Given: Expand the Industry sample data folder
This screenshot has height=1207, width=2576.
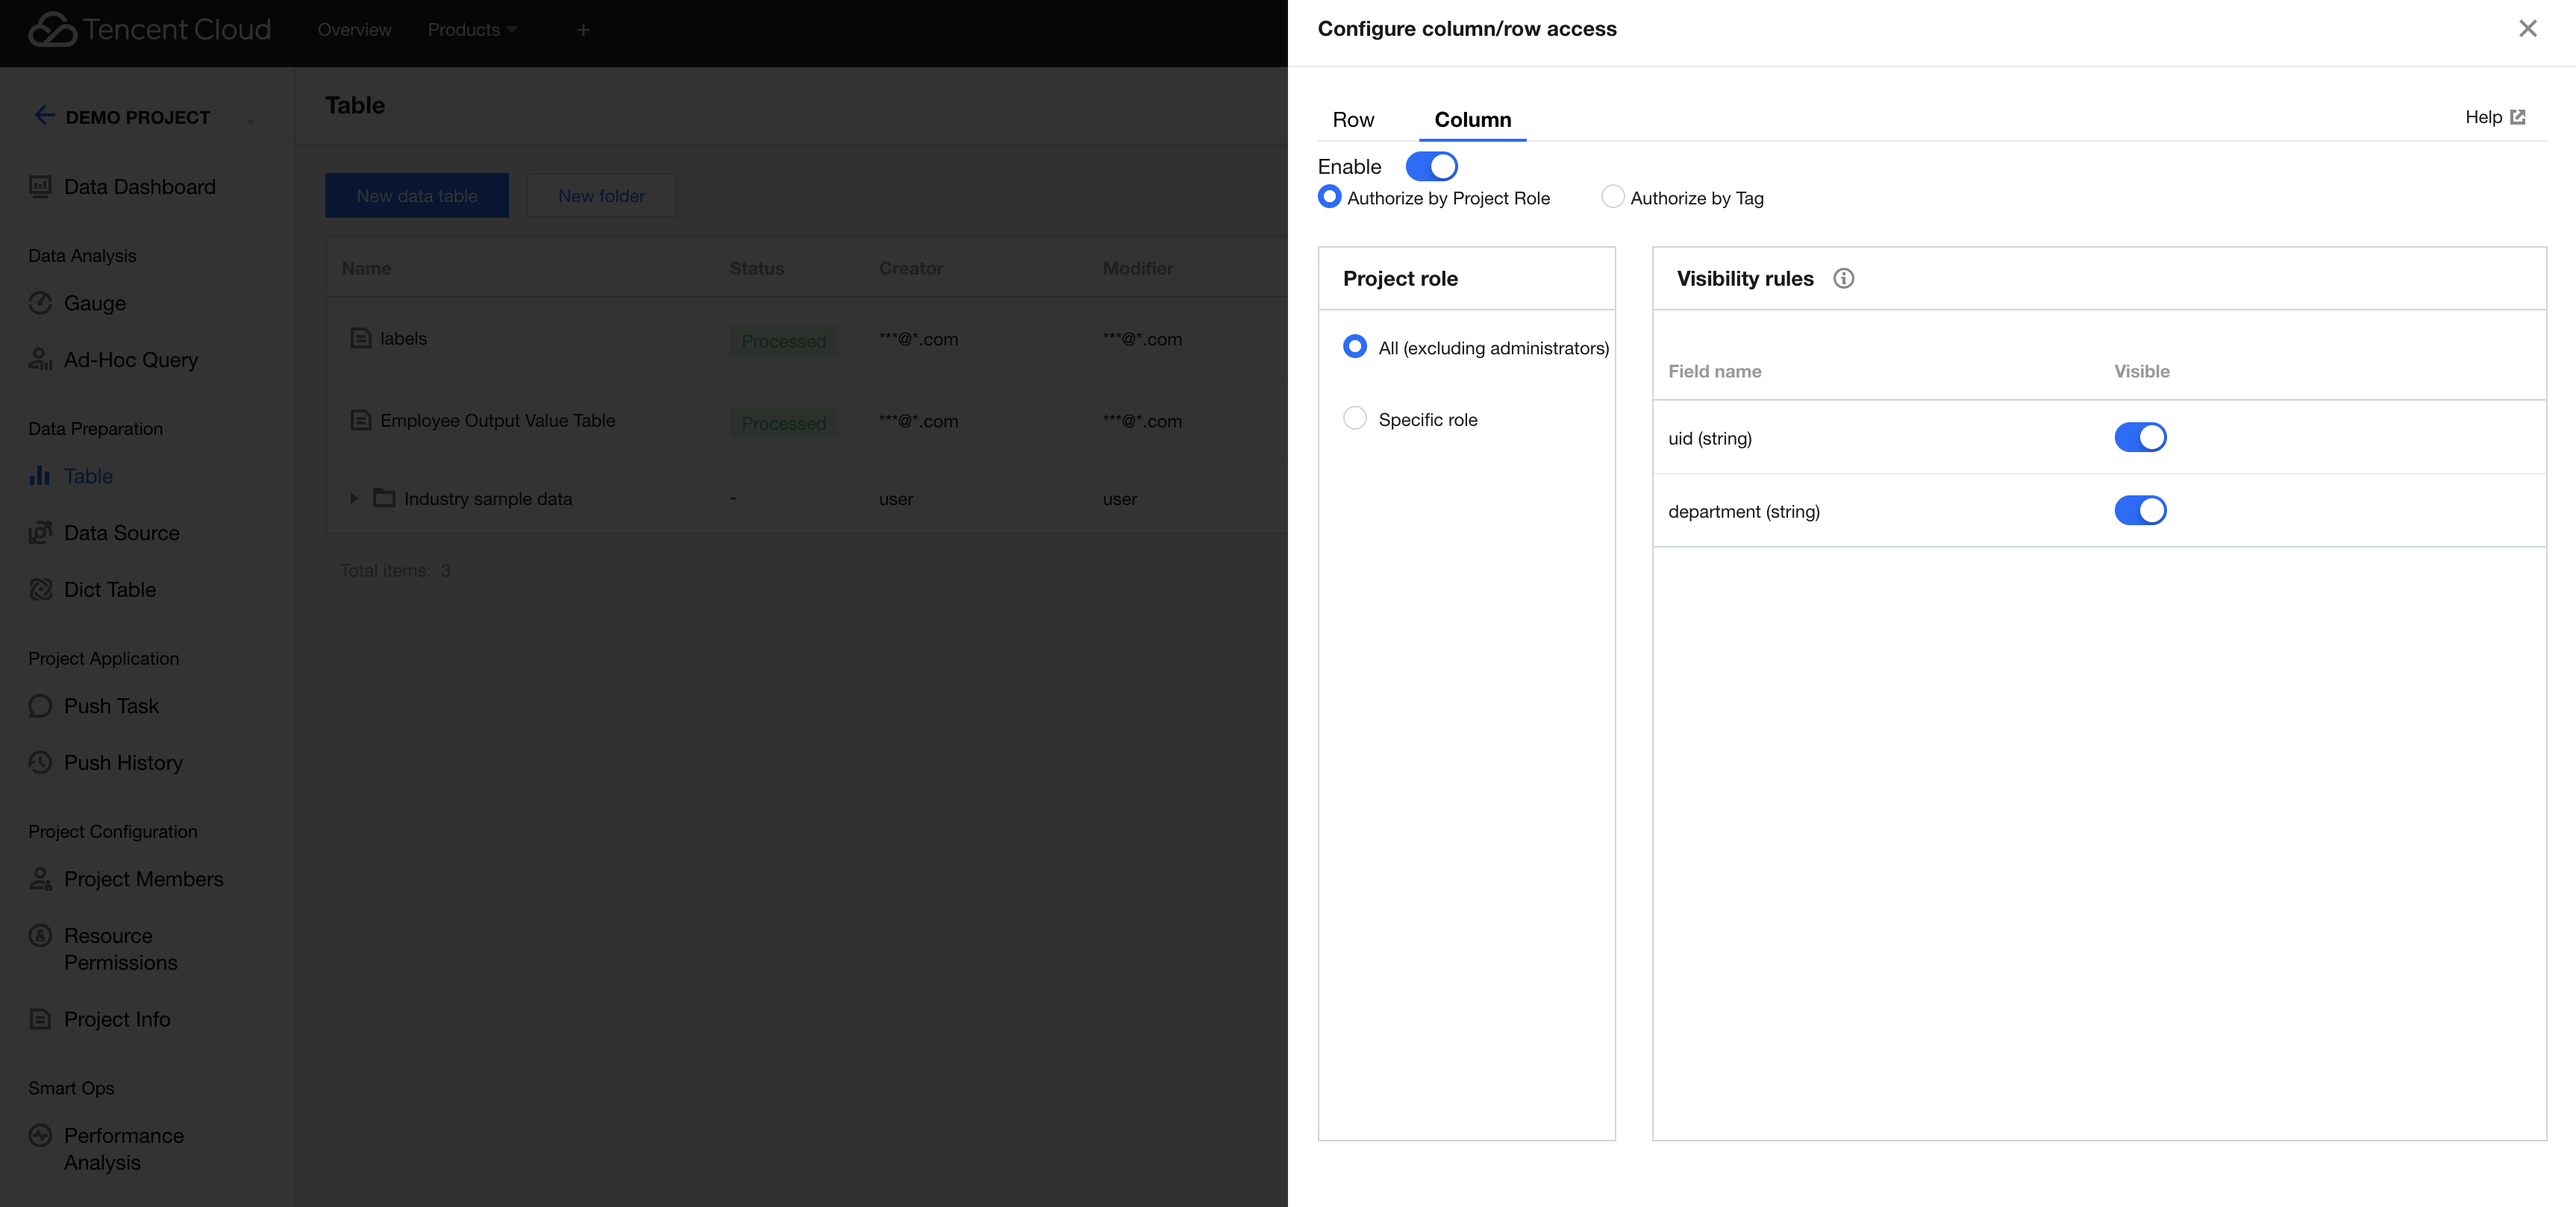Looking at the screenshot, I should (x=353, y=498).
